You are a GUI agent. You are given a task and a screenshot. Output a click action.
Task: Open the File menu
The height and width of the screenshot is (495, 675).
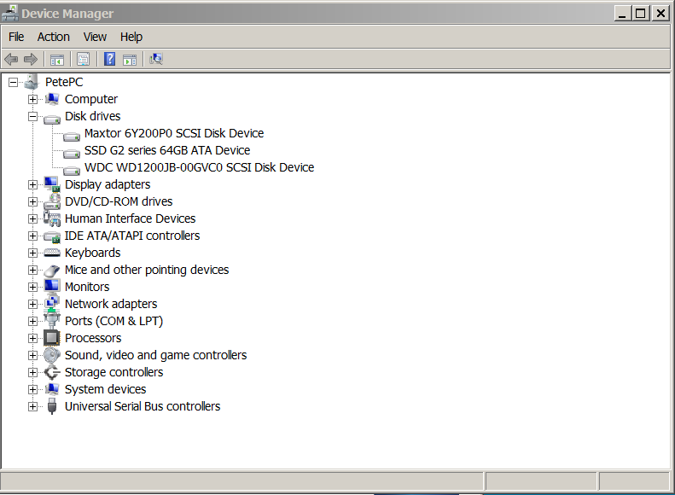pyautogui.click(x=16, y=37)
